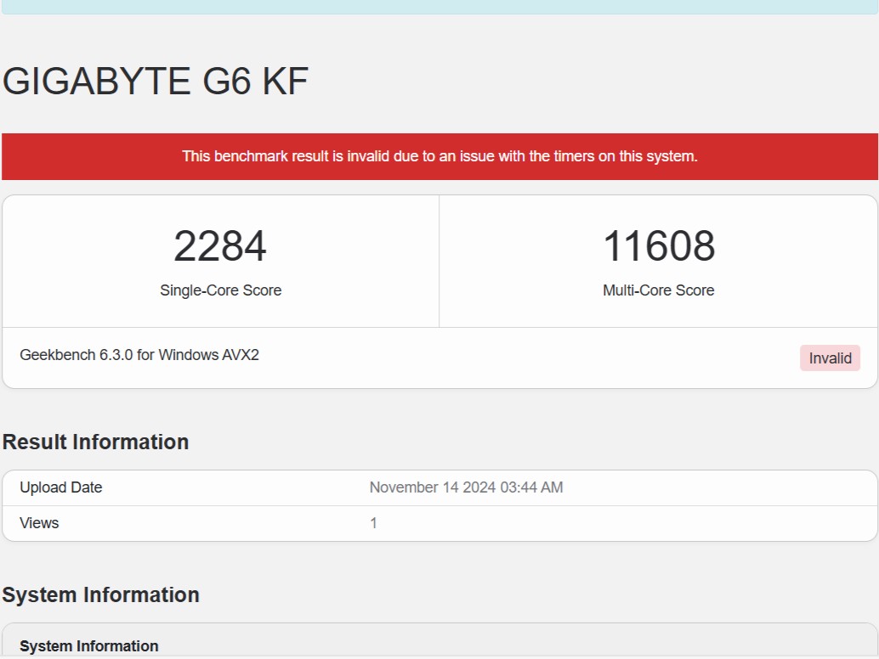Image resolution: width=879 pixels, height=659 pixels.
Task: Select the Views count value 1
Action: click(373, 523)
